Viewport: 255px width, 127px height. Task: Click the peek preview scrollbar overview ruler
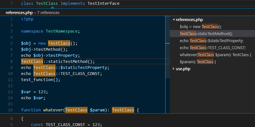click(x=167, y=65)
